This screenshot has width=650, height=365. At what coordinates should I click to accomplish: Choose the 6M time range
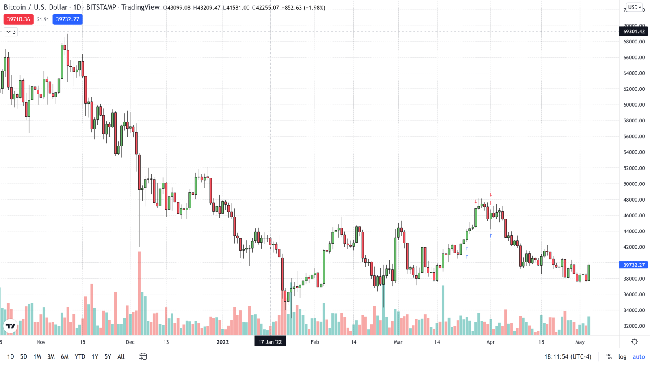[x=65, y=357]
